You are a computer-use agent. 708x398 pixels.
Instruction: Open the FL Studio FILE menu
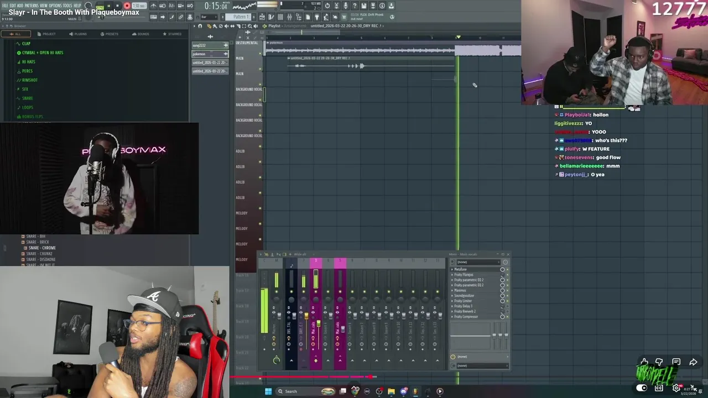tap(5, 6)
